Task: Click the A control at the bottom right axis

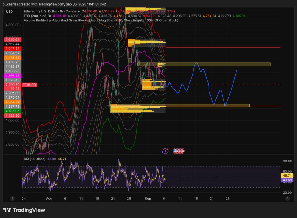Action: [288, 199]
